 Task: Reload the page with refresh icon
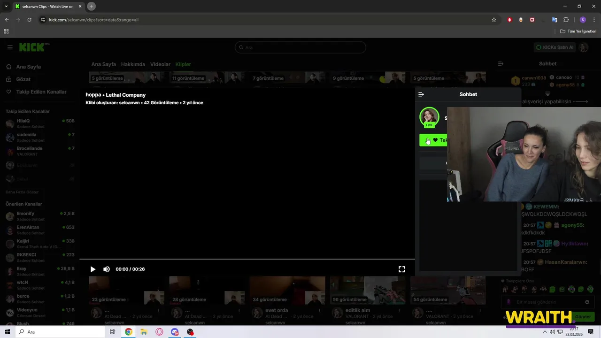click(x=29, y=20)
